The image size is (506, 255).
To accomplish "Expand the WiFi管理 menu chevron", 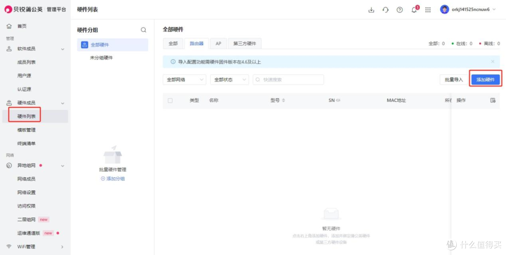I will [x=63, y=247].
